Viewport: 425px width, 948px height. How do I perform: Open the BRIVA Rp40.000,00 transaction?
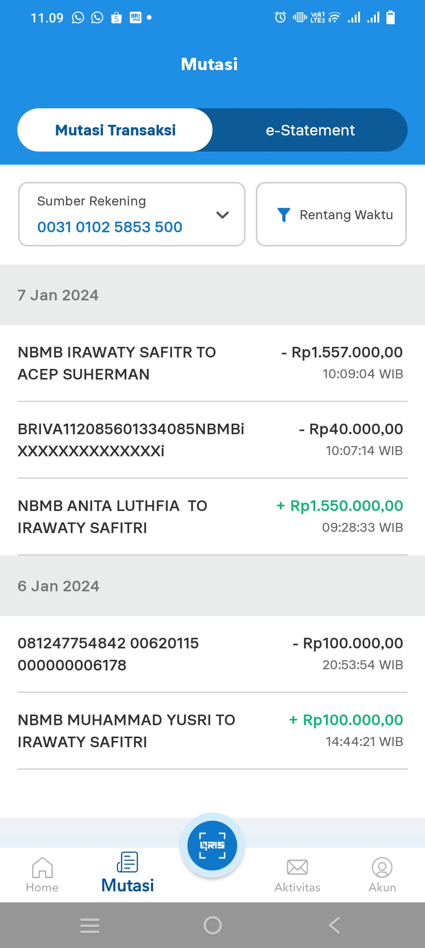click(213, 440)
